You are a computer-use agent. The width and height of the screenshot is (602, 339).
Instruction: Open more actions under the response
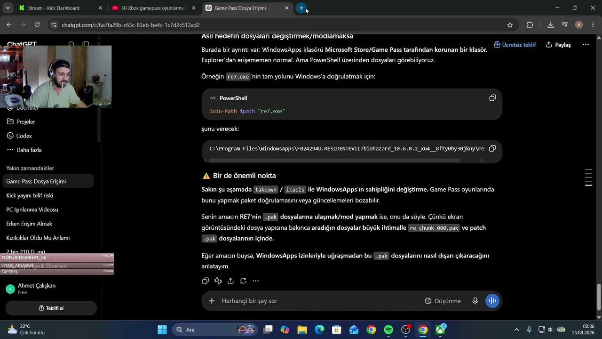coord(255,281)
